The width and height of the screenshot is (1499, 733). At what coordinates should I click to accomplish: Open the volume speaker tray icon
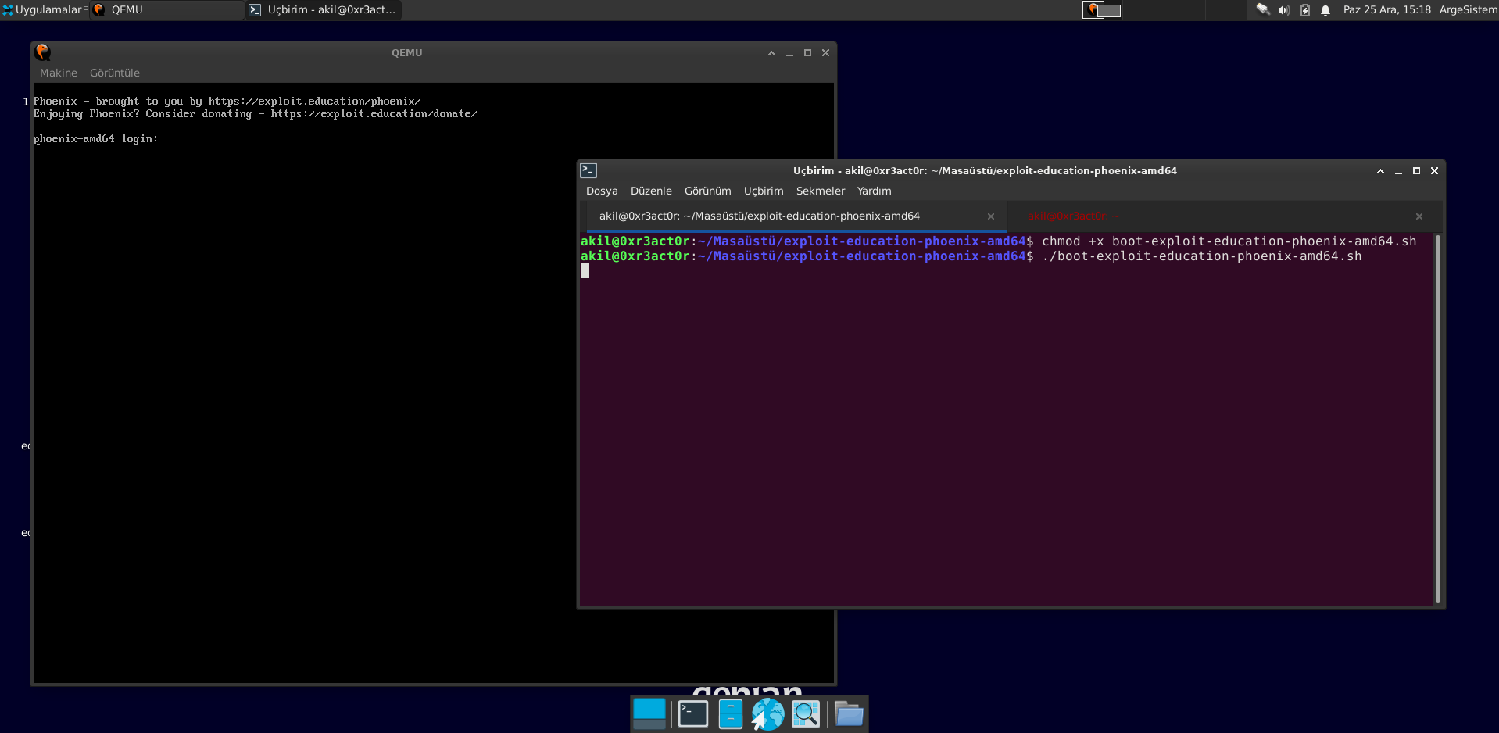(1283, 9)
